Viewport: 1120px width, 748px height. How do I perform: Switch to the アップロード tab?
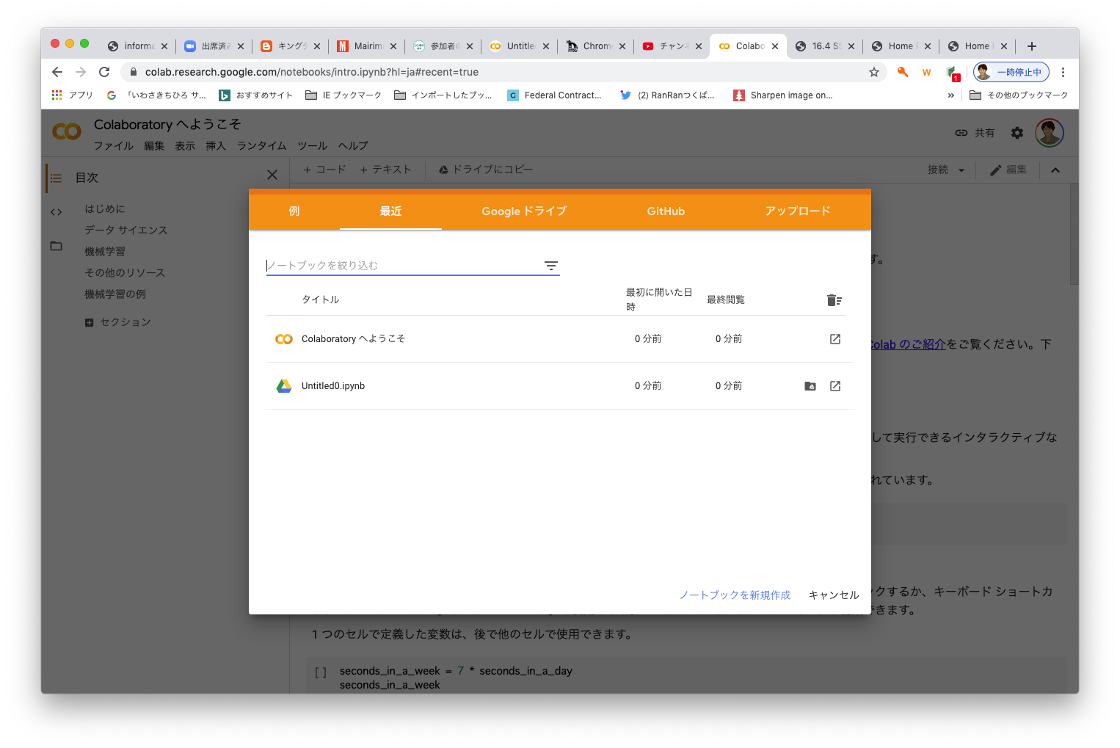click(798, 211)
